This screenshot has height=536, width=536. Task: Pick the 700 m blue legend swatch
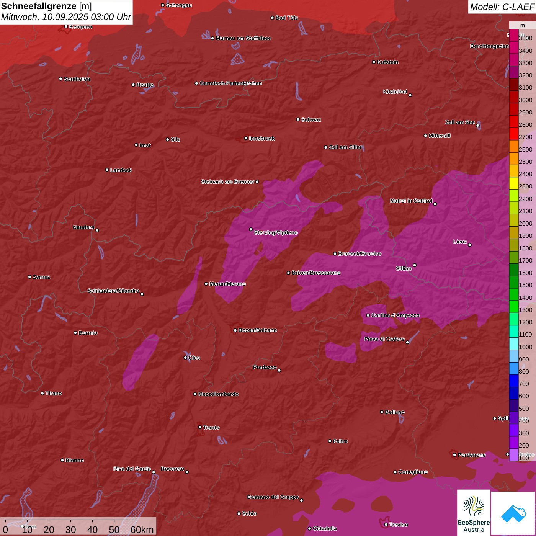tap(514, 381)
